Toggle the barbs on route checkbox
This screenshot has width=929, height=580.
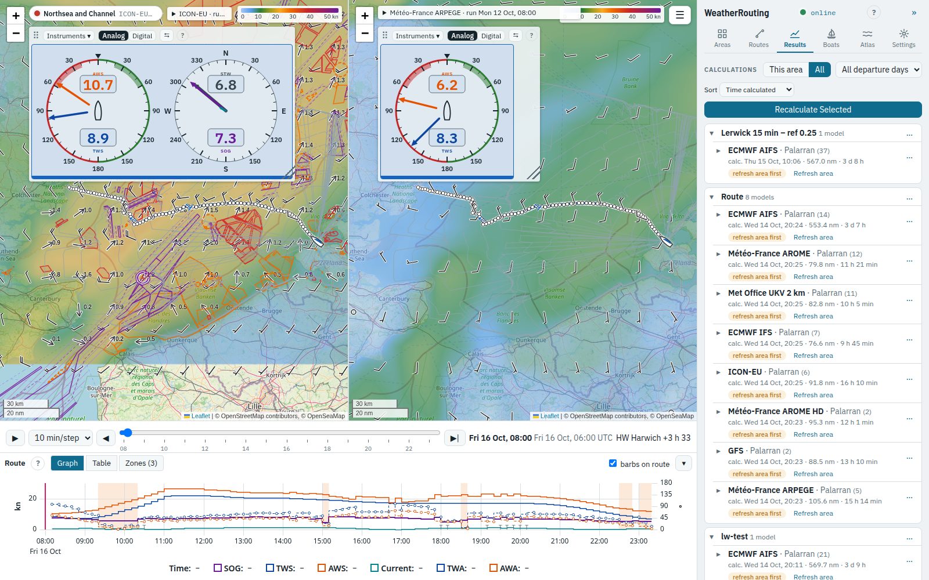(x=613, y=463)
